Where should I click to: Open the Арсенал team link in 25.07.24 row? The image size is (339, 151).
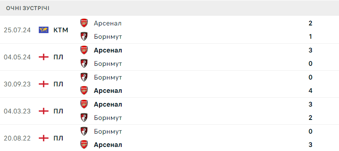107,23
